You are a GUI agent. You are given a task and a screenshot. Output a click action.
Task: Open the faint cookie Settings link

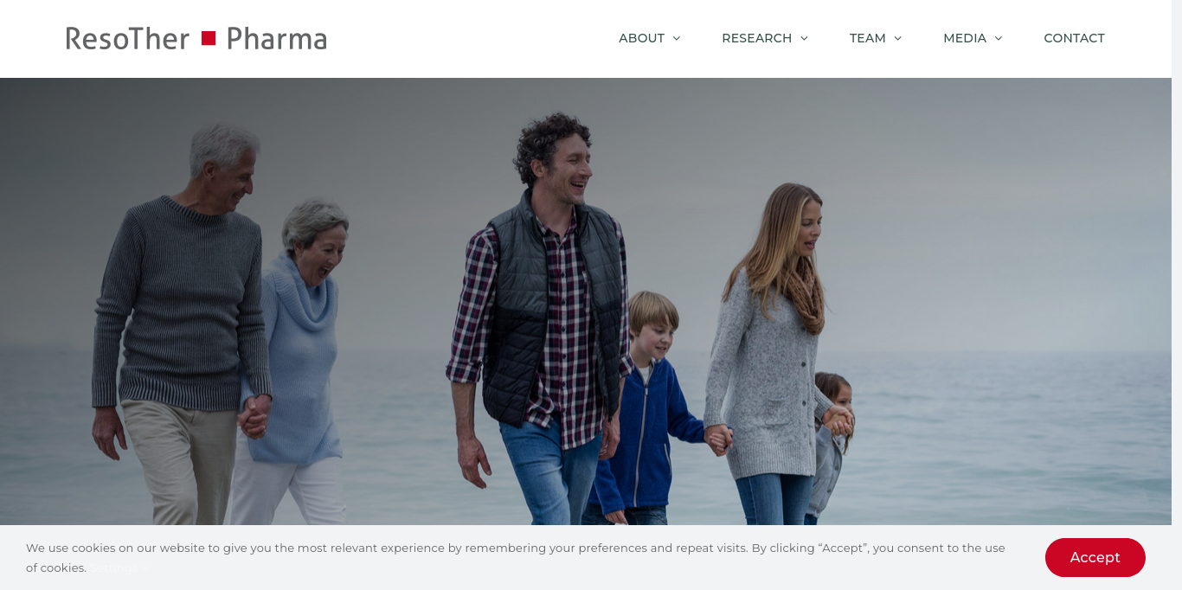115,568
